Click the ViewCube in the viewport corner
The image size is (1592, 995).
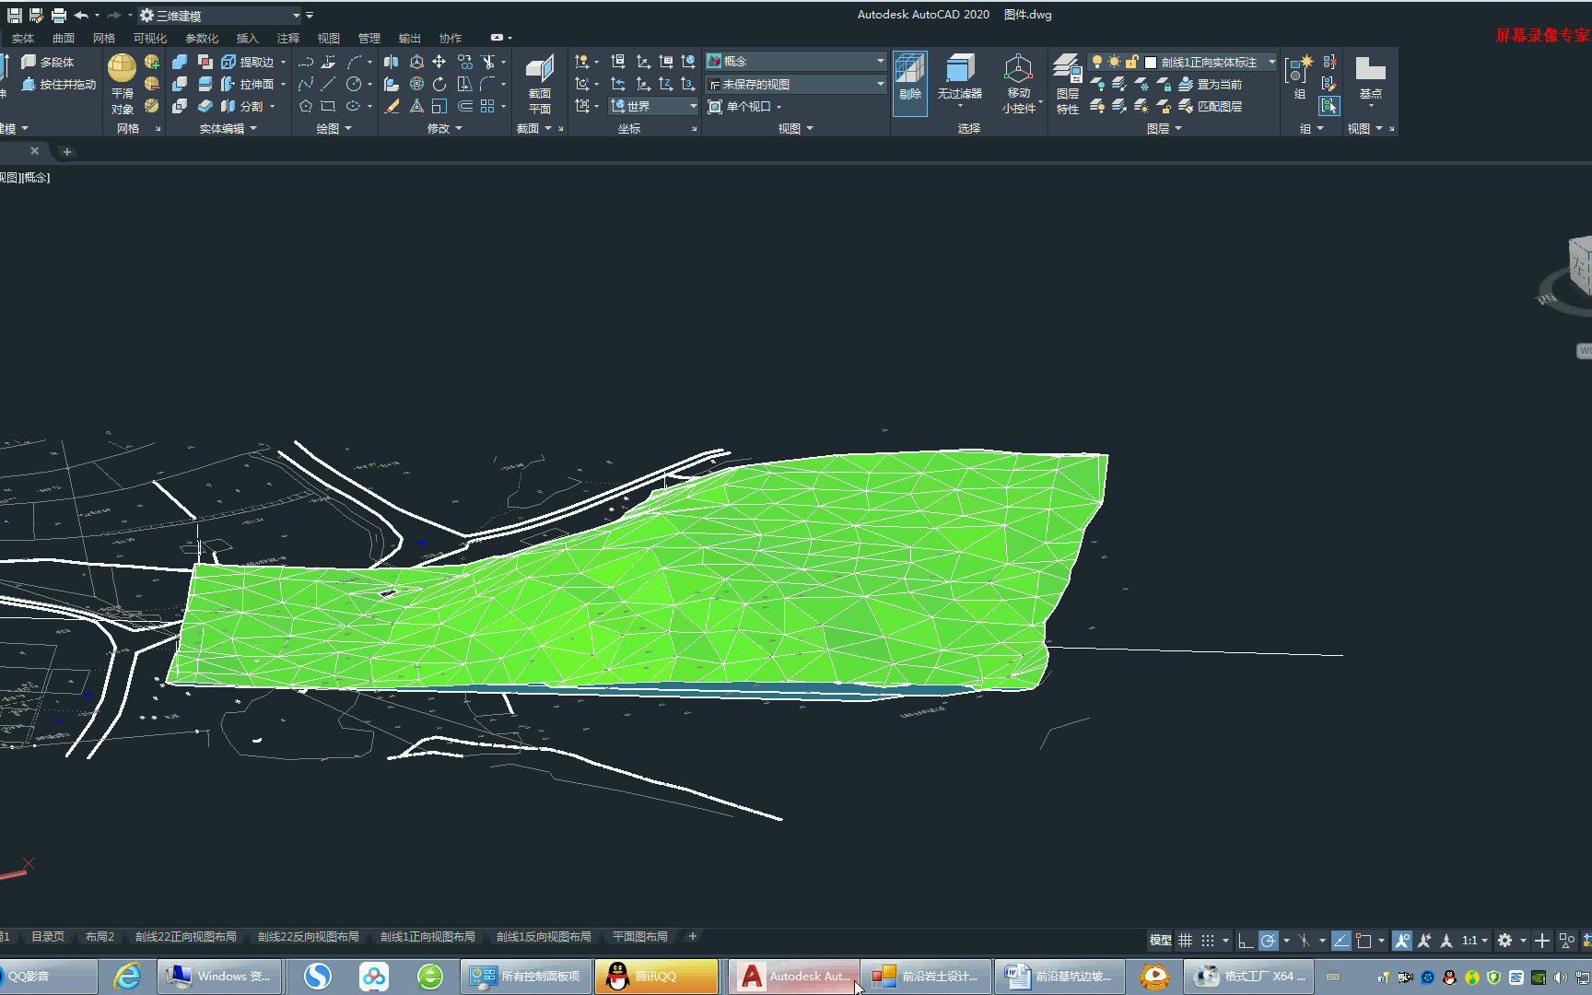coord(1579,267)
